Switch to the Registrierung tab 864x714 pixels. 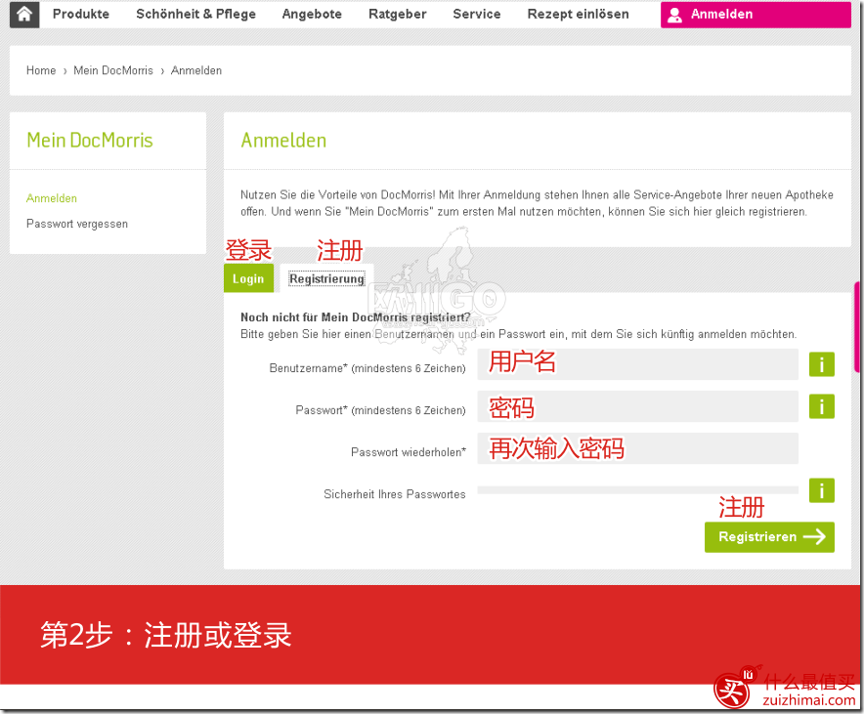(x=326, y=278)
